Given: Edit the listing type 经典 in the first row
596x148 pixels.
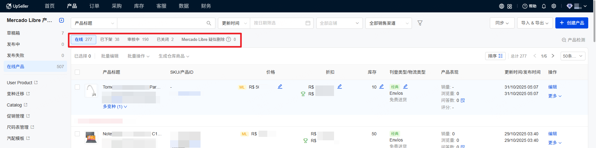Looking at the screenshot, I should point(405,86).
